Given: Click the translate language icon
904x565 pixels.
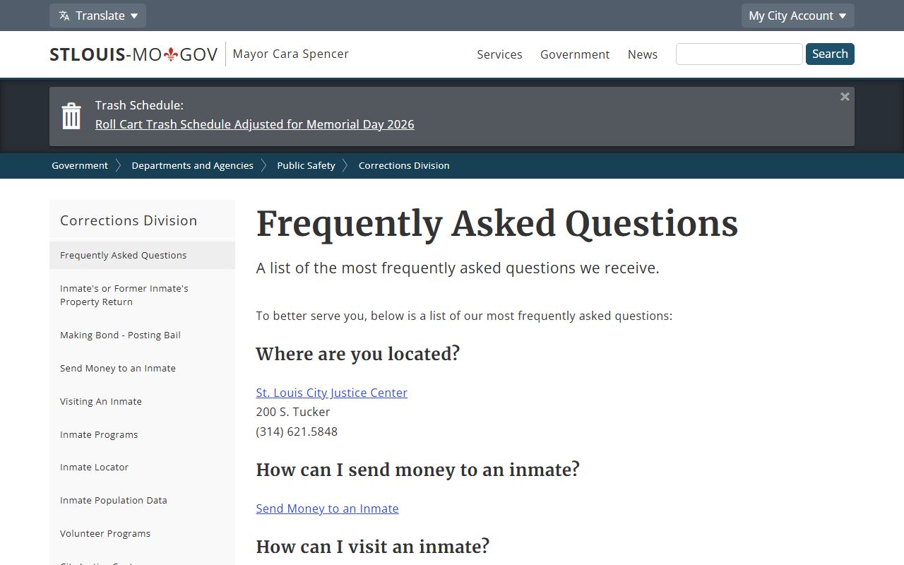Looking at the screenshot, I should [x=64, y=16].
